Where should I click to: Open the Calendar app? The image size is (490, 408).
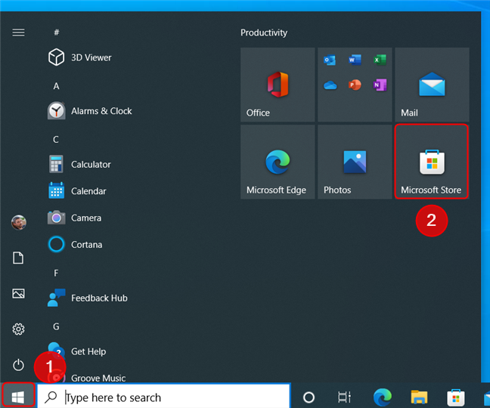(77, 190)
